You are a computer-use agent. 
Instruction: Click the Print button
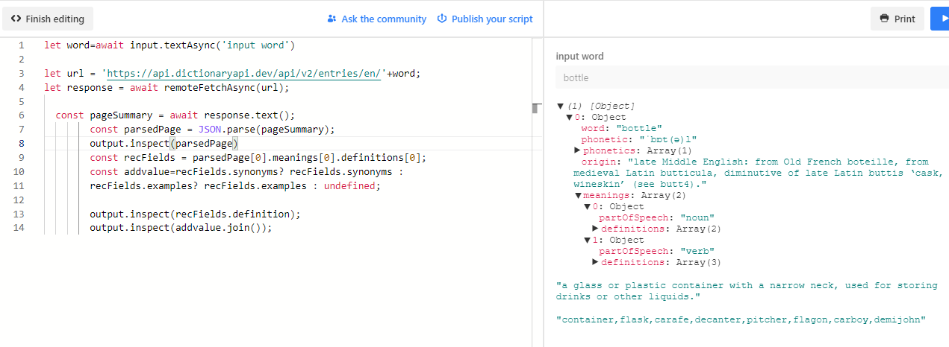[x=897, y=19]
